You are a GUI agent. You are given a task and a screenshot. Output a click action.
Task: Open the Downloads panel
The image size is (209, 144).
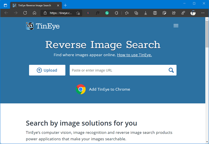(146, 13)
